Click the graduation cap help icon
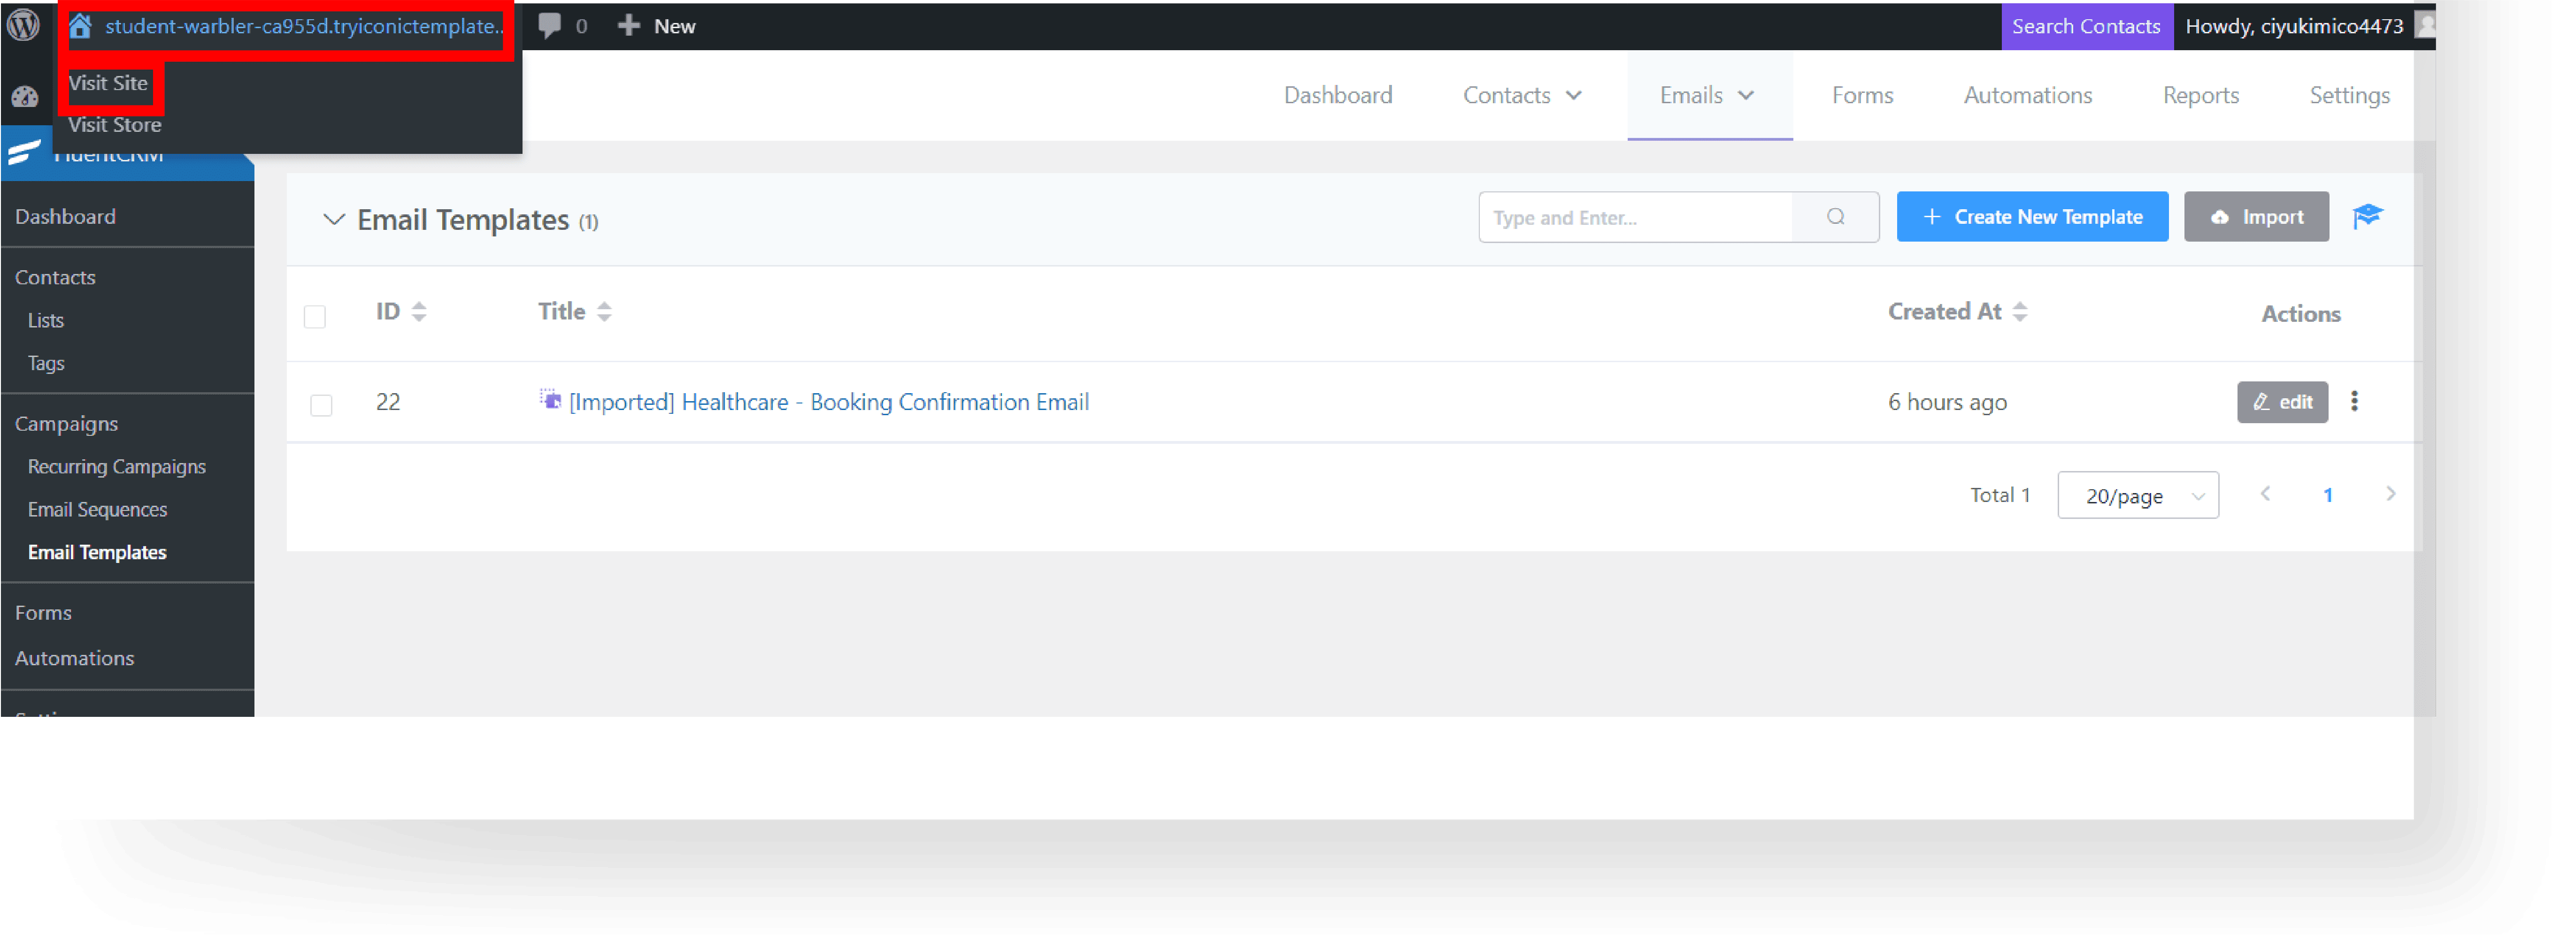Viewport: 2576px width, 935px height. click(x=2367, y=217)
